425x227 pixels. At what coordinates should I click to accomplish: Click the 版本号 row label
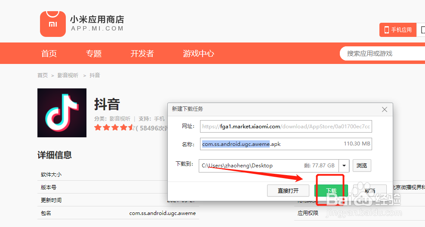tap(49, 187)
